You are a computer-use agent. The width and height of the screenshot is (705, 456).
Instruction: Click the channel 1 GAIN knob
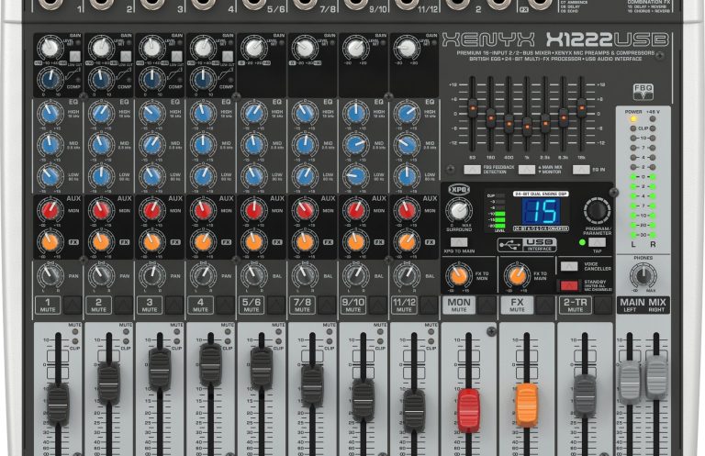(x=50, y=49)
